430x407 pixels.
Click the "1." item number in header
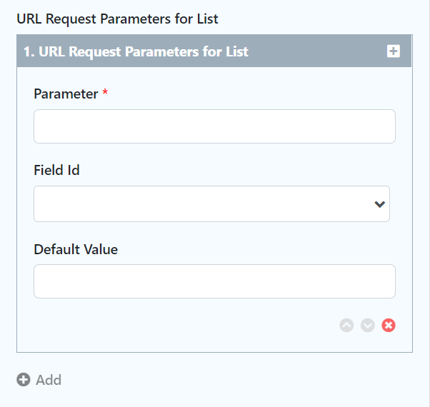[29, 51]
